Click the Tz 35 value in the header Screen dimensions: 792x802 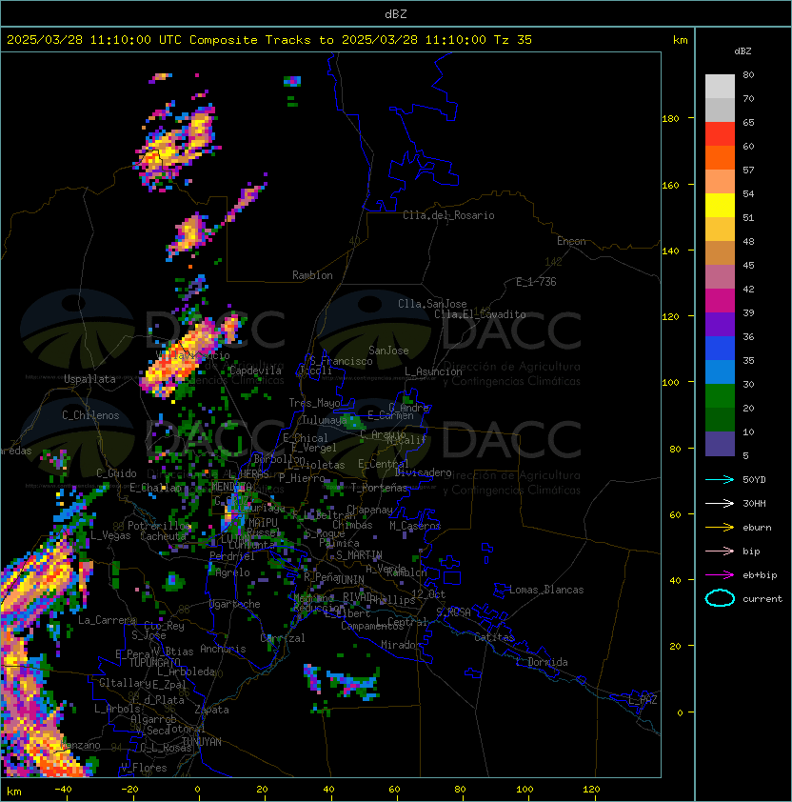click(513, 40)
